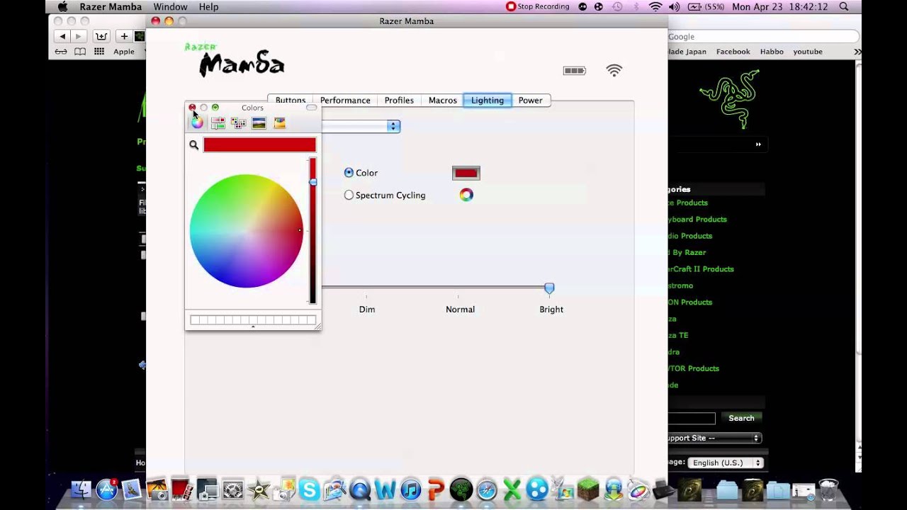Open the Window menu
The image size is (907, 510).
click(170, 6)
